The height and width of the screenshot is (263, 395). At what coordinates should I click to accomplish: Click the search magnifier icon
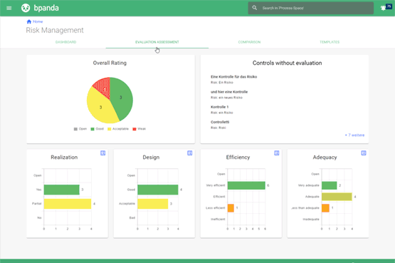tap(255, 8)
